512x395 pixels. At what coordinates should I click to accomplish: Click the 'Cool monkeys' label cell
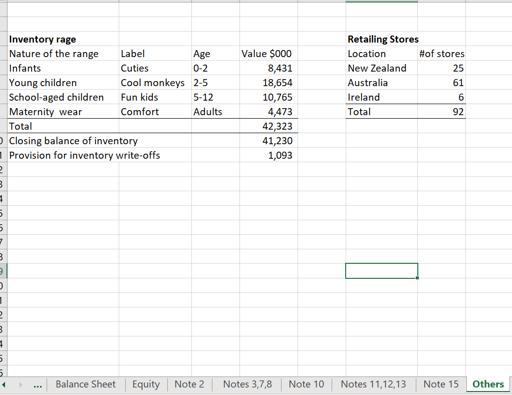(155, 83)
